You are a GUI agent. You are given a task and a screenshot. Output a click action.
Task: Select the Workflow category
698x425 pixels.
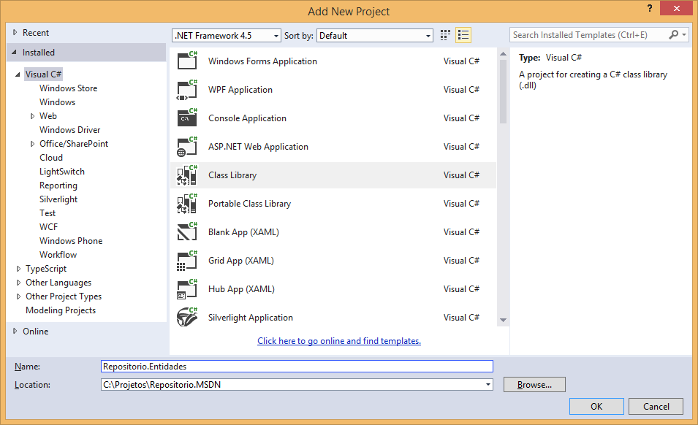click(x=58, y=255)
